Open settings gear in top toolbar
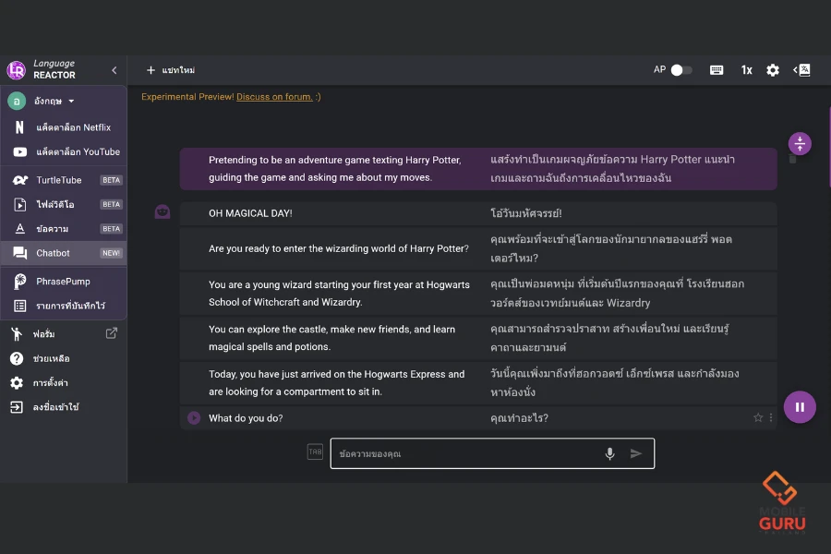This screenshot has height=554, width=831. point(773,70)
